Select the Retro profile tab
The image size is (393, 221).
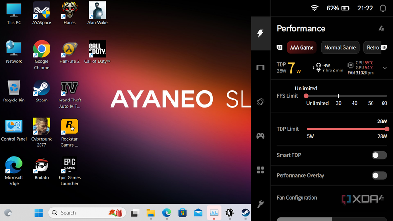pyautogui.click(x=372, y=48)
